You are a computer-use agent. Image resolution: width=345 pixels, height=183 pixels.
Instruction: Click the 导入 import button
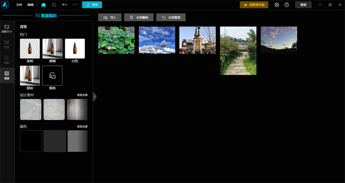[110, 17]
